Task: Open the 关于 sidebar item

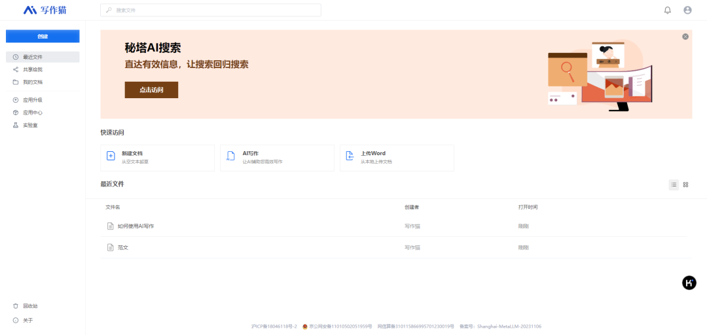Action: pos(43,320)
